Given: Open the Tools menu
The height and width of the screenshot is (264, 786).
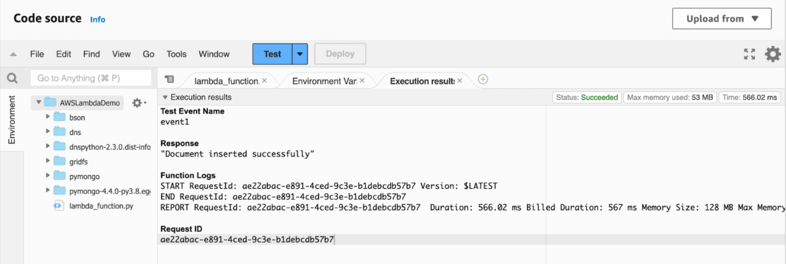Looking at the screenshot, I should (176, 54).
